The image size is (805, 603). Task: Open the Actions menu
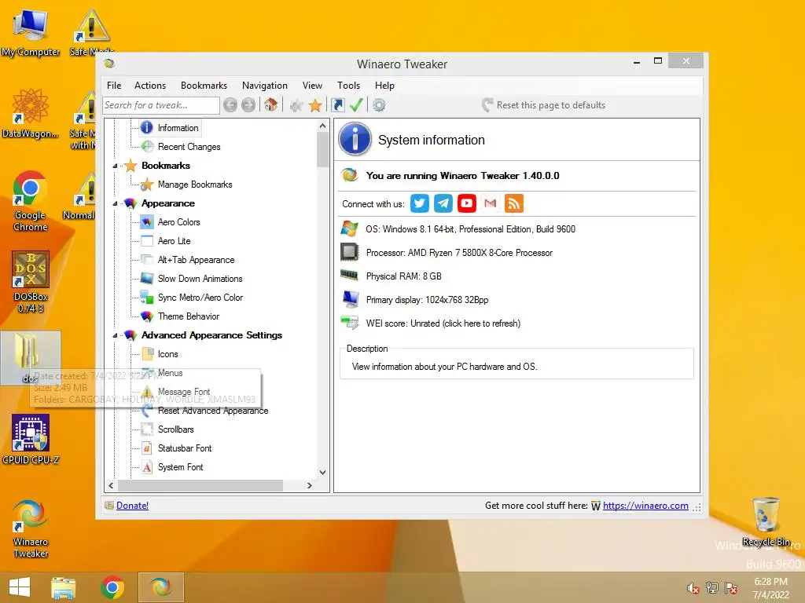click(x=150, y=86)
